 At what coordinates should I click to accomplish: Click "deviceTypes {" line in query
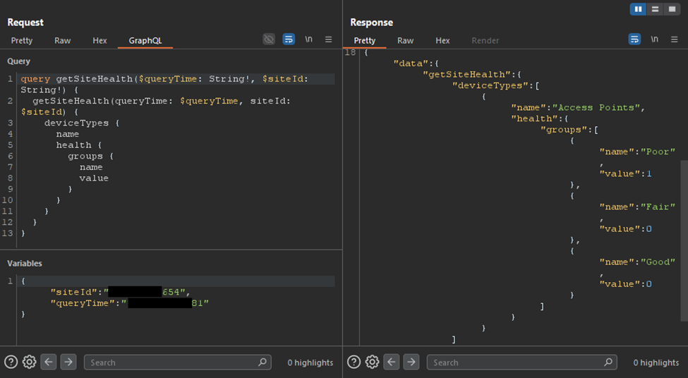tap(82, 123)
